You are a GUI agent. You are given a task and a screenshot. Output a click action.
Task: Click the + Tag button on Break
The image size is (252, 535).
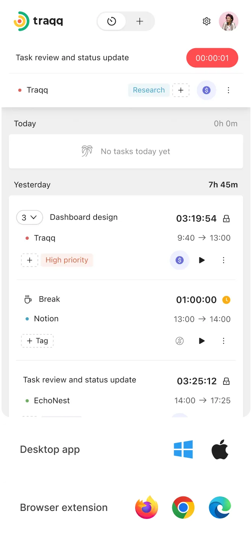coord(37,341)
